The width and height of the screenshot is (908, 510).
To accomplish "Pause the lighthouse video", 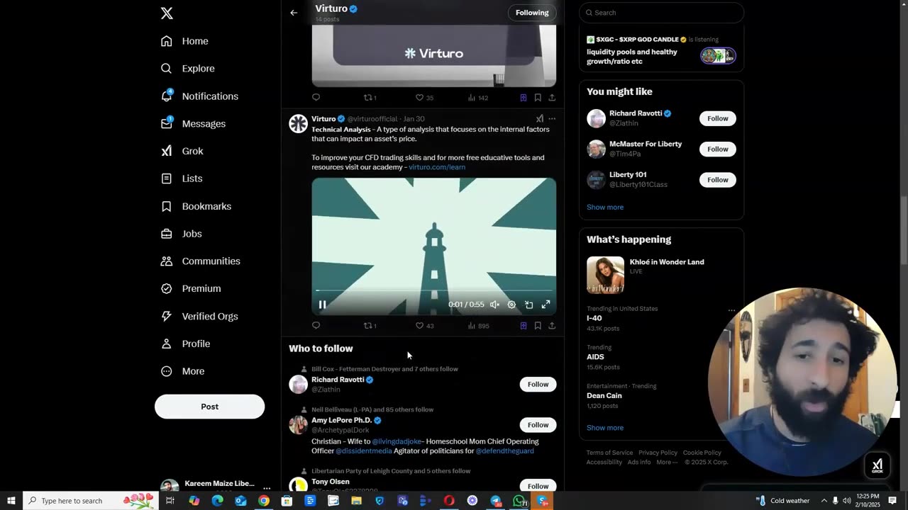I will point(322,305).
